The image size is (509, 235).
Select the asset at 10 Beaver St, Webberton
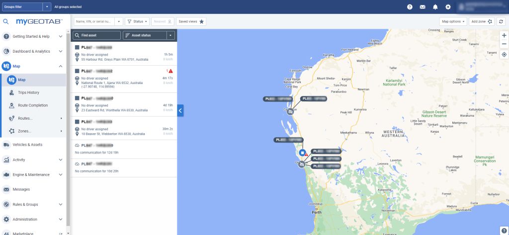coord(124,128)
